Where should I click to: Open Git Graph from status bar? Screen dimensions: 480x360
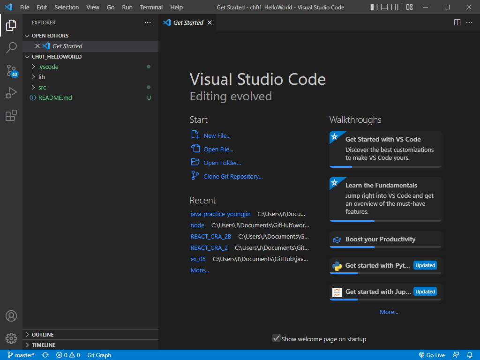pos(99,355)
